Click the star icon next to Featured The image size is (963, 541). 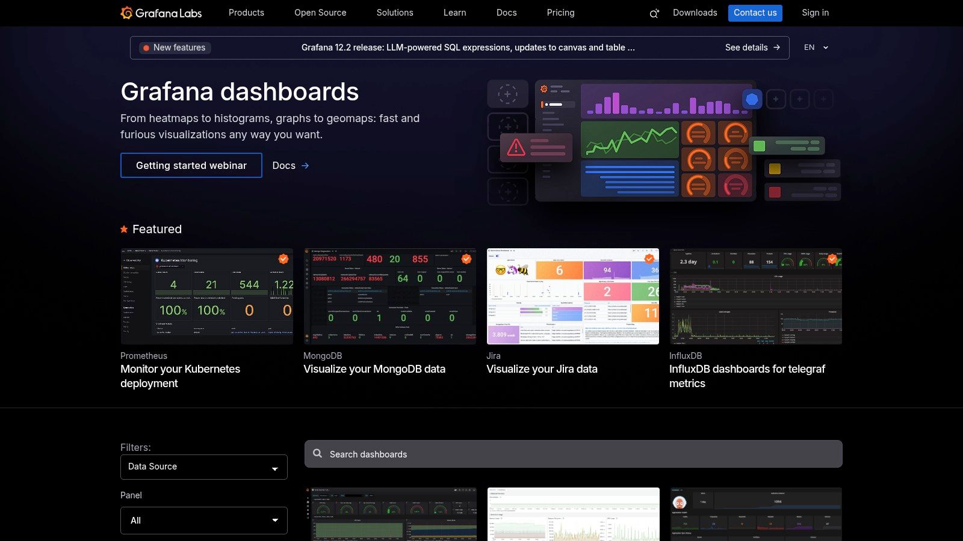(x=123, y=228)
